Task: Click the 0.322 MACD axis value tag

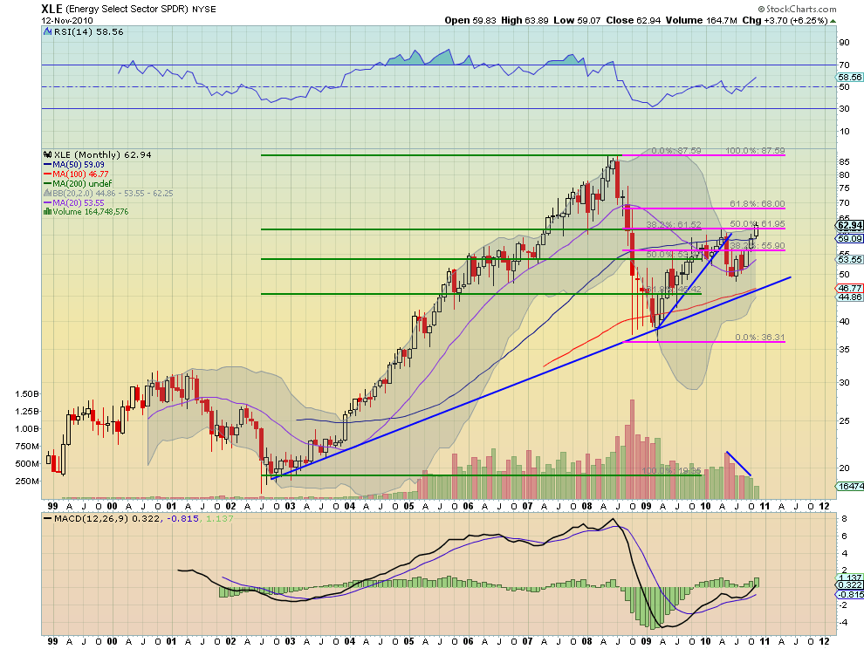Action: [850, 585]
